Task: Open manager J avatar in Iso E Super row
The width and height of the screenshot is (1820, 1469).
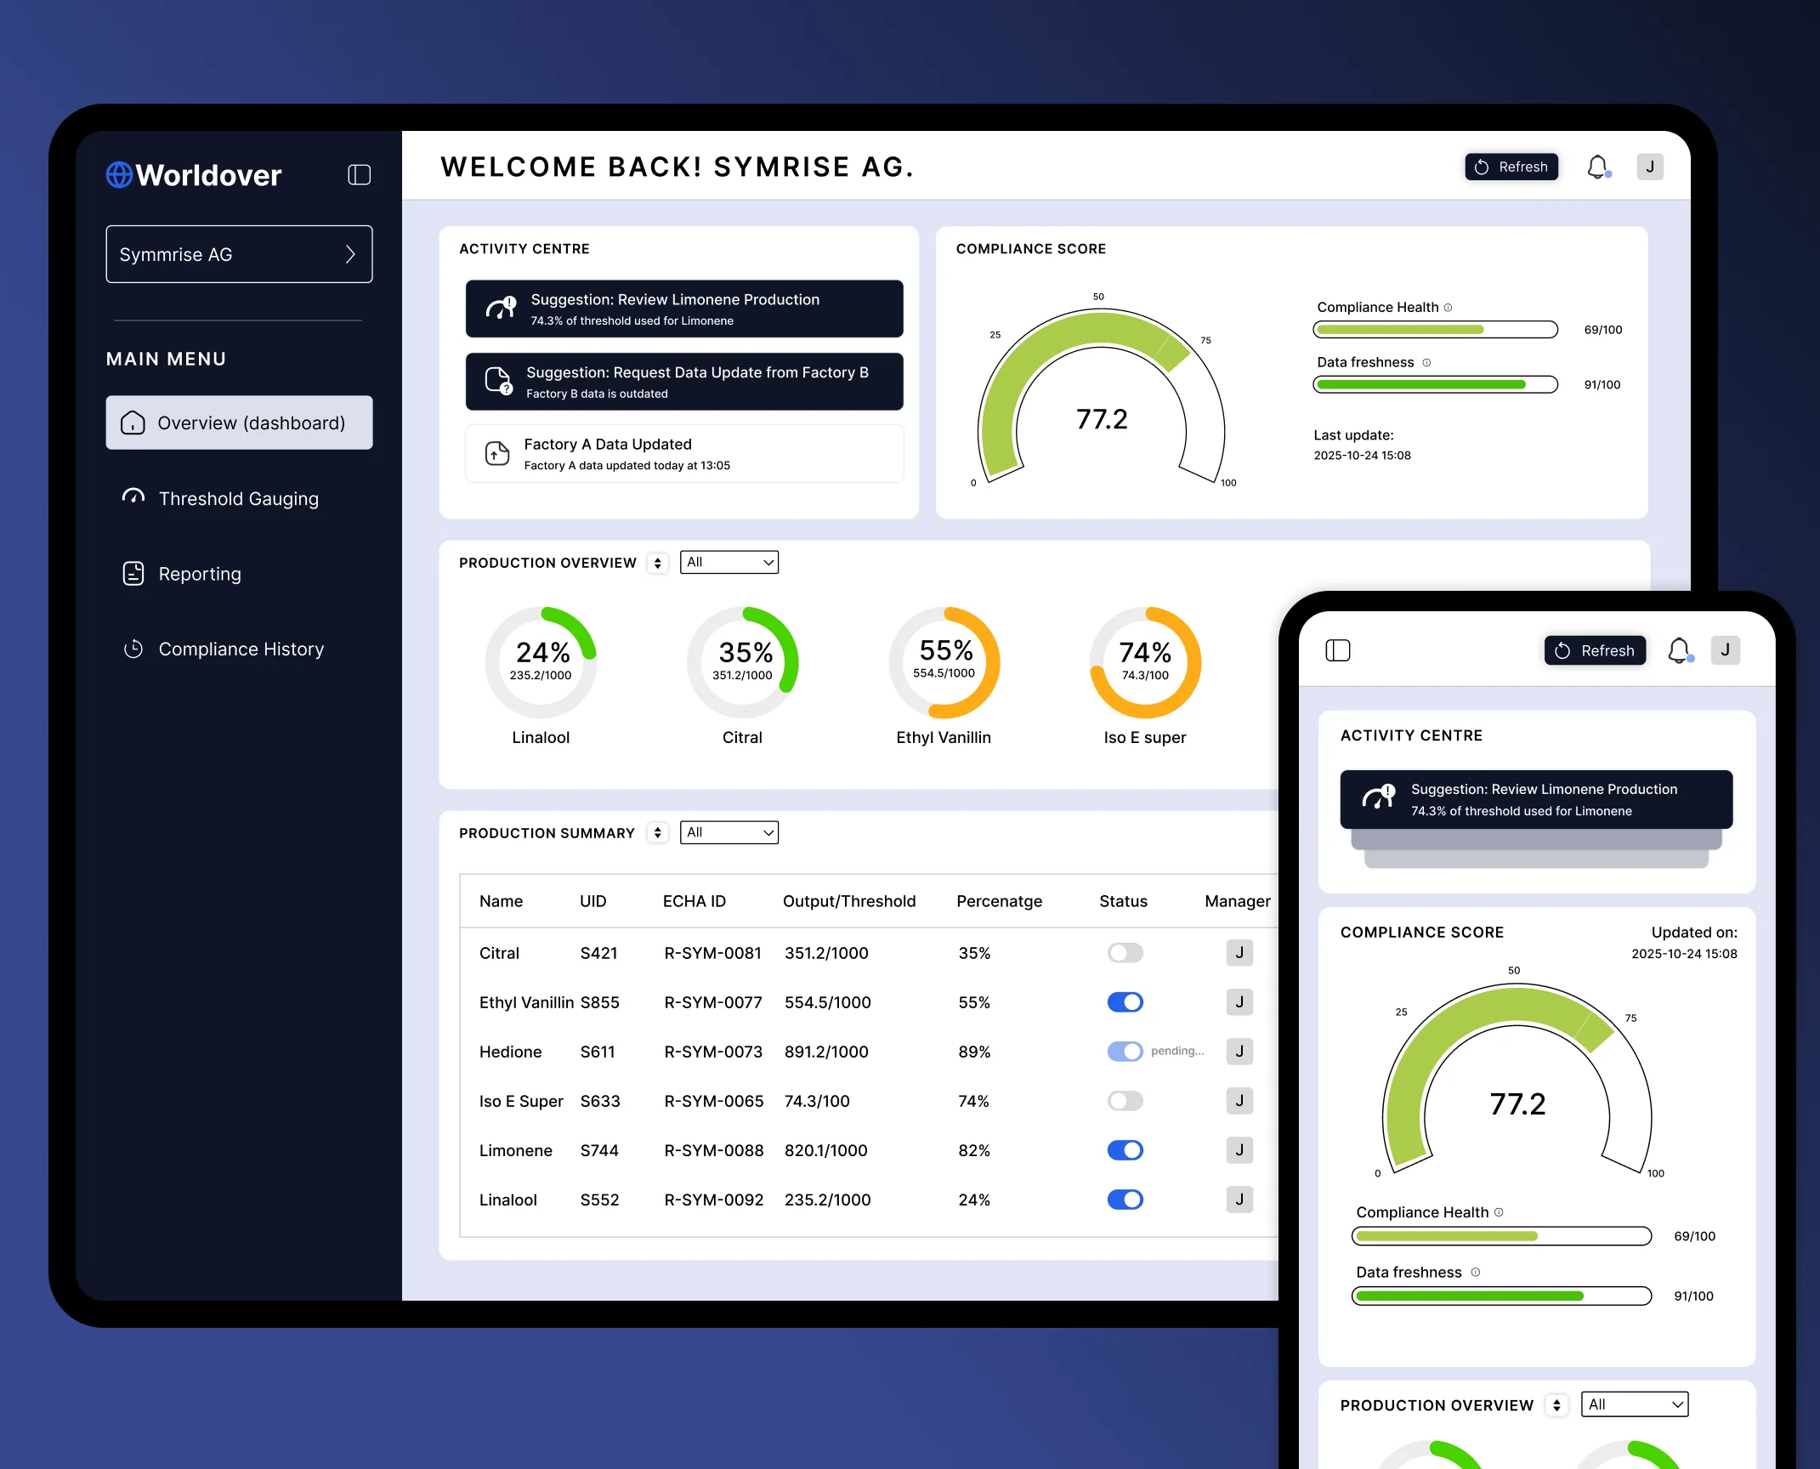Action: click(x=1239, y=1101)
